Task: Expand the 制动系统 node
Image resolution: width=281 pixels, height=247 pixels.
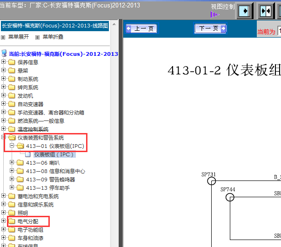Action: 3,79
